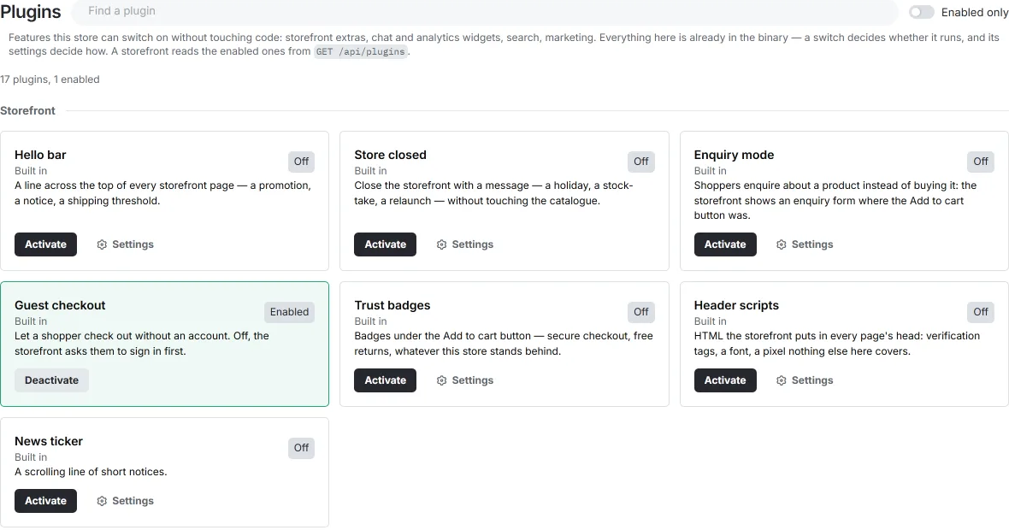Click the gear icon for News ticker
The width and height of the screenshot is (1009, 530).
(x=102, y=501)
